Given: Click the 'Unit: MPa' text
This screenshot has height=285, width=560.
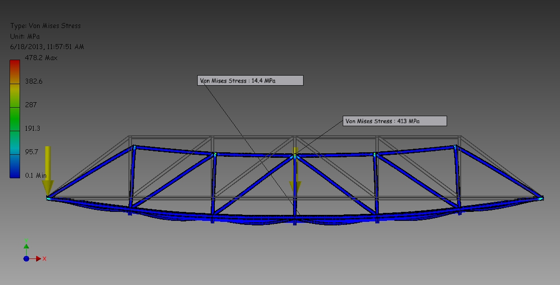Looking at the screenshot, I should [25, 37].
